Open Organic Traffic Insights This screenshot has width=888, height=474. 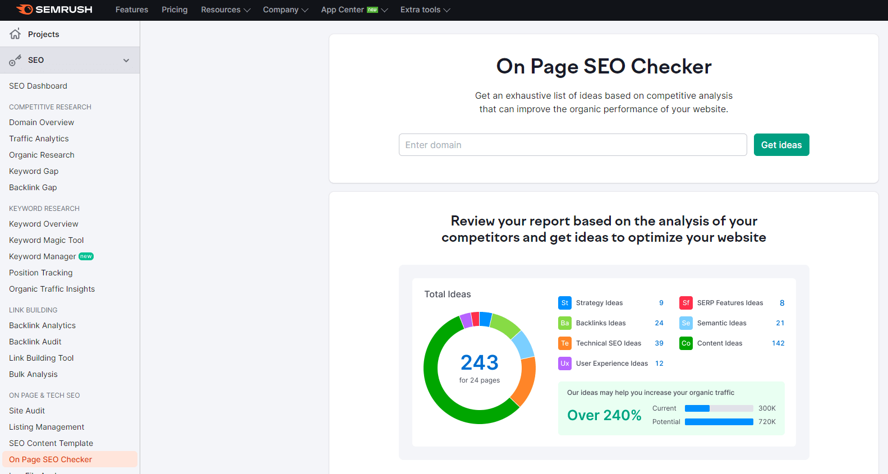[x=52, y=289]
